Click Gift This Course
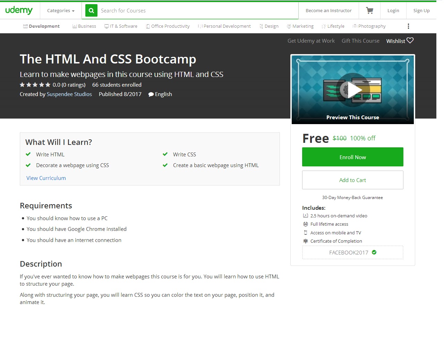Screen dimensions: 444x355 tap(360, 41)
